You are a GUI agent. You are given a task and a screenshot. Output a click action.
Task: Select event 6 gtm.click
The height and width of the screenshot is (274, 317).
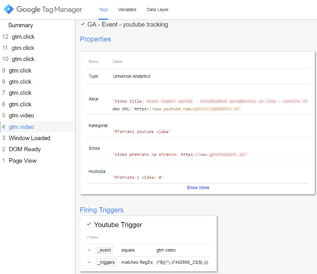37,104
